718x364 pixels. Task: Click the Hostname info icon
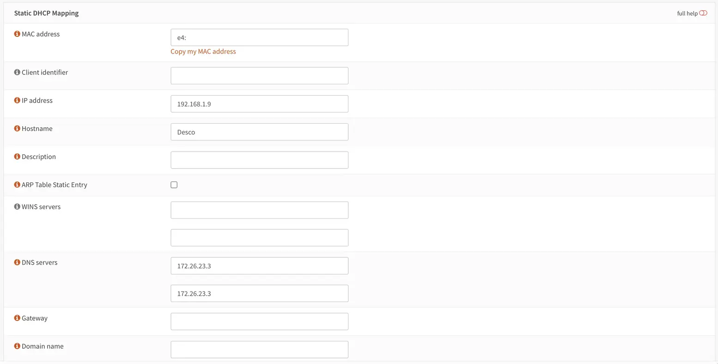coord(17,128)
